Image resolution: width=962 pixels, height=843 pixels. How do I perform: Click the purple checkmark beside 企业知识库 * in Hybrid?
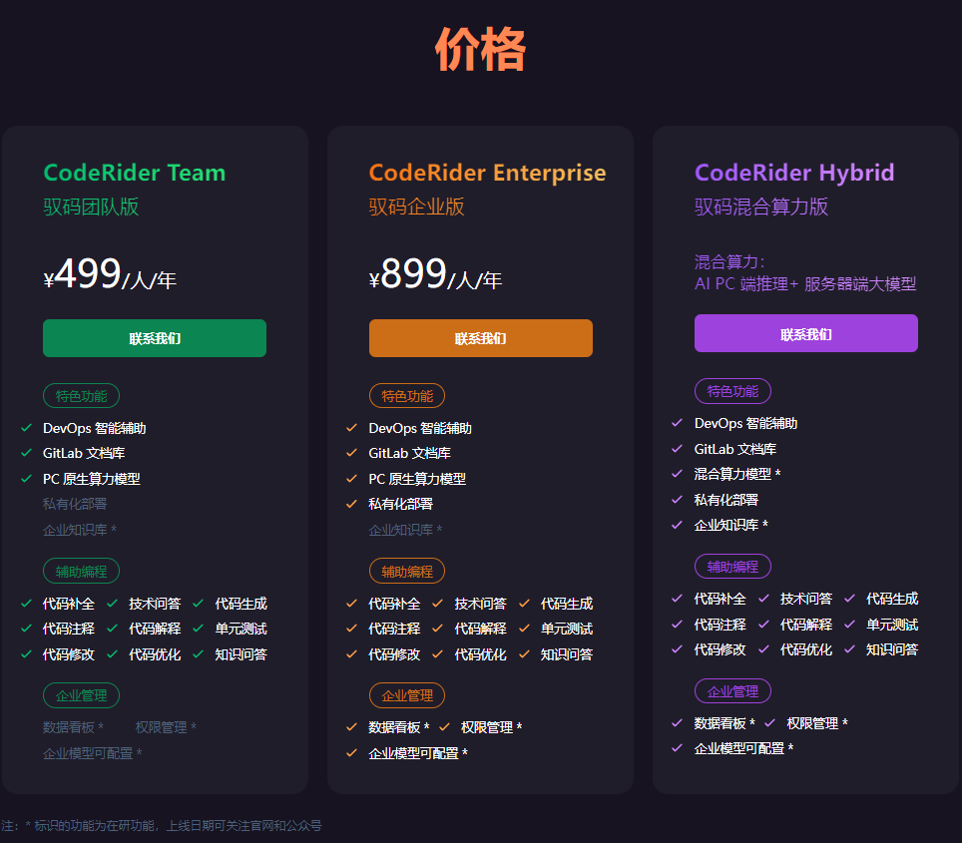pyautogui.click(x=678, y=525)
